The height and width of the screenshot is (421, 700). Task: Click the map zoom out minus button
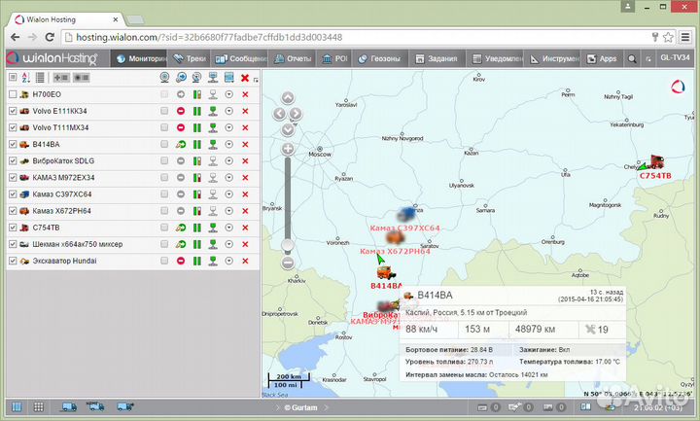point(288,263)
